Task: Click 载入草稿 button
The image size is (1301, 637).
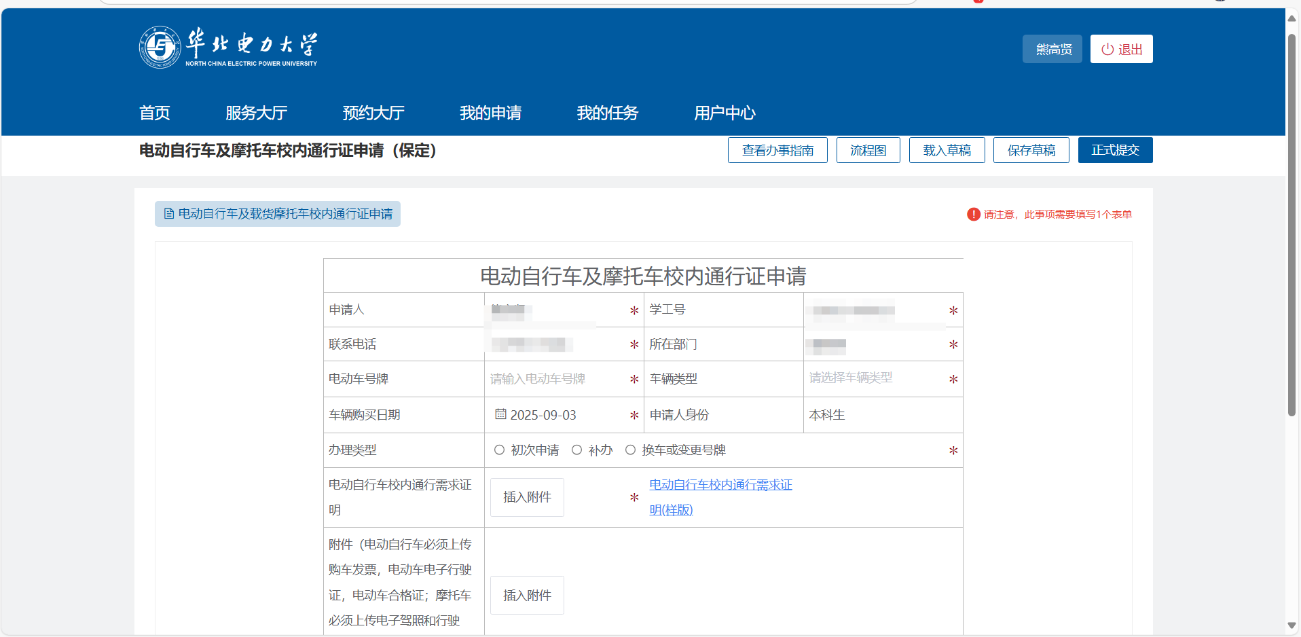Action: tap(947, 150)
